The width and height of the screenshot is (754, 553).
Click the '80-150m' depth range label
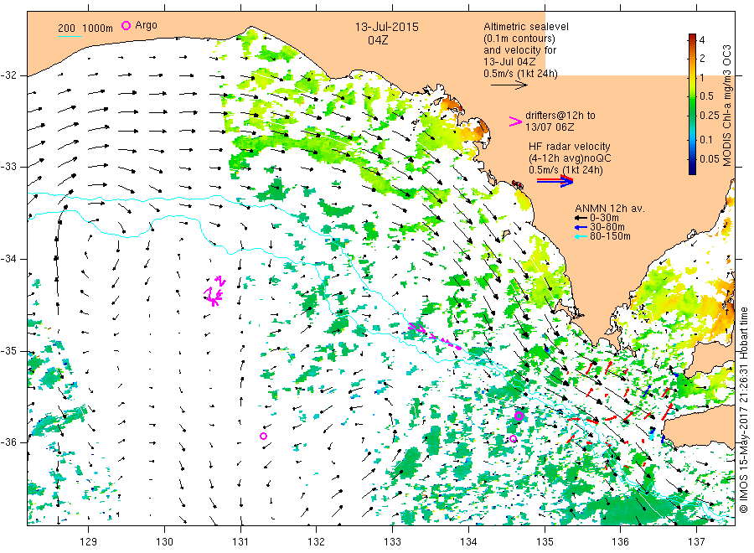pyautogui.click(x=610, y=236)
